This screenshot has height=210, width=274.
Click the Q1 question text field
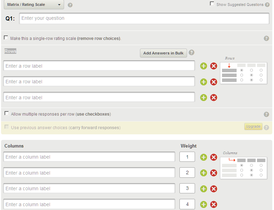pyautogui.click(x=144, y=18)
